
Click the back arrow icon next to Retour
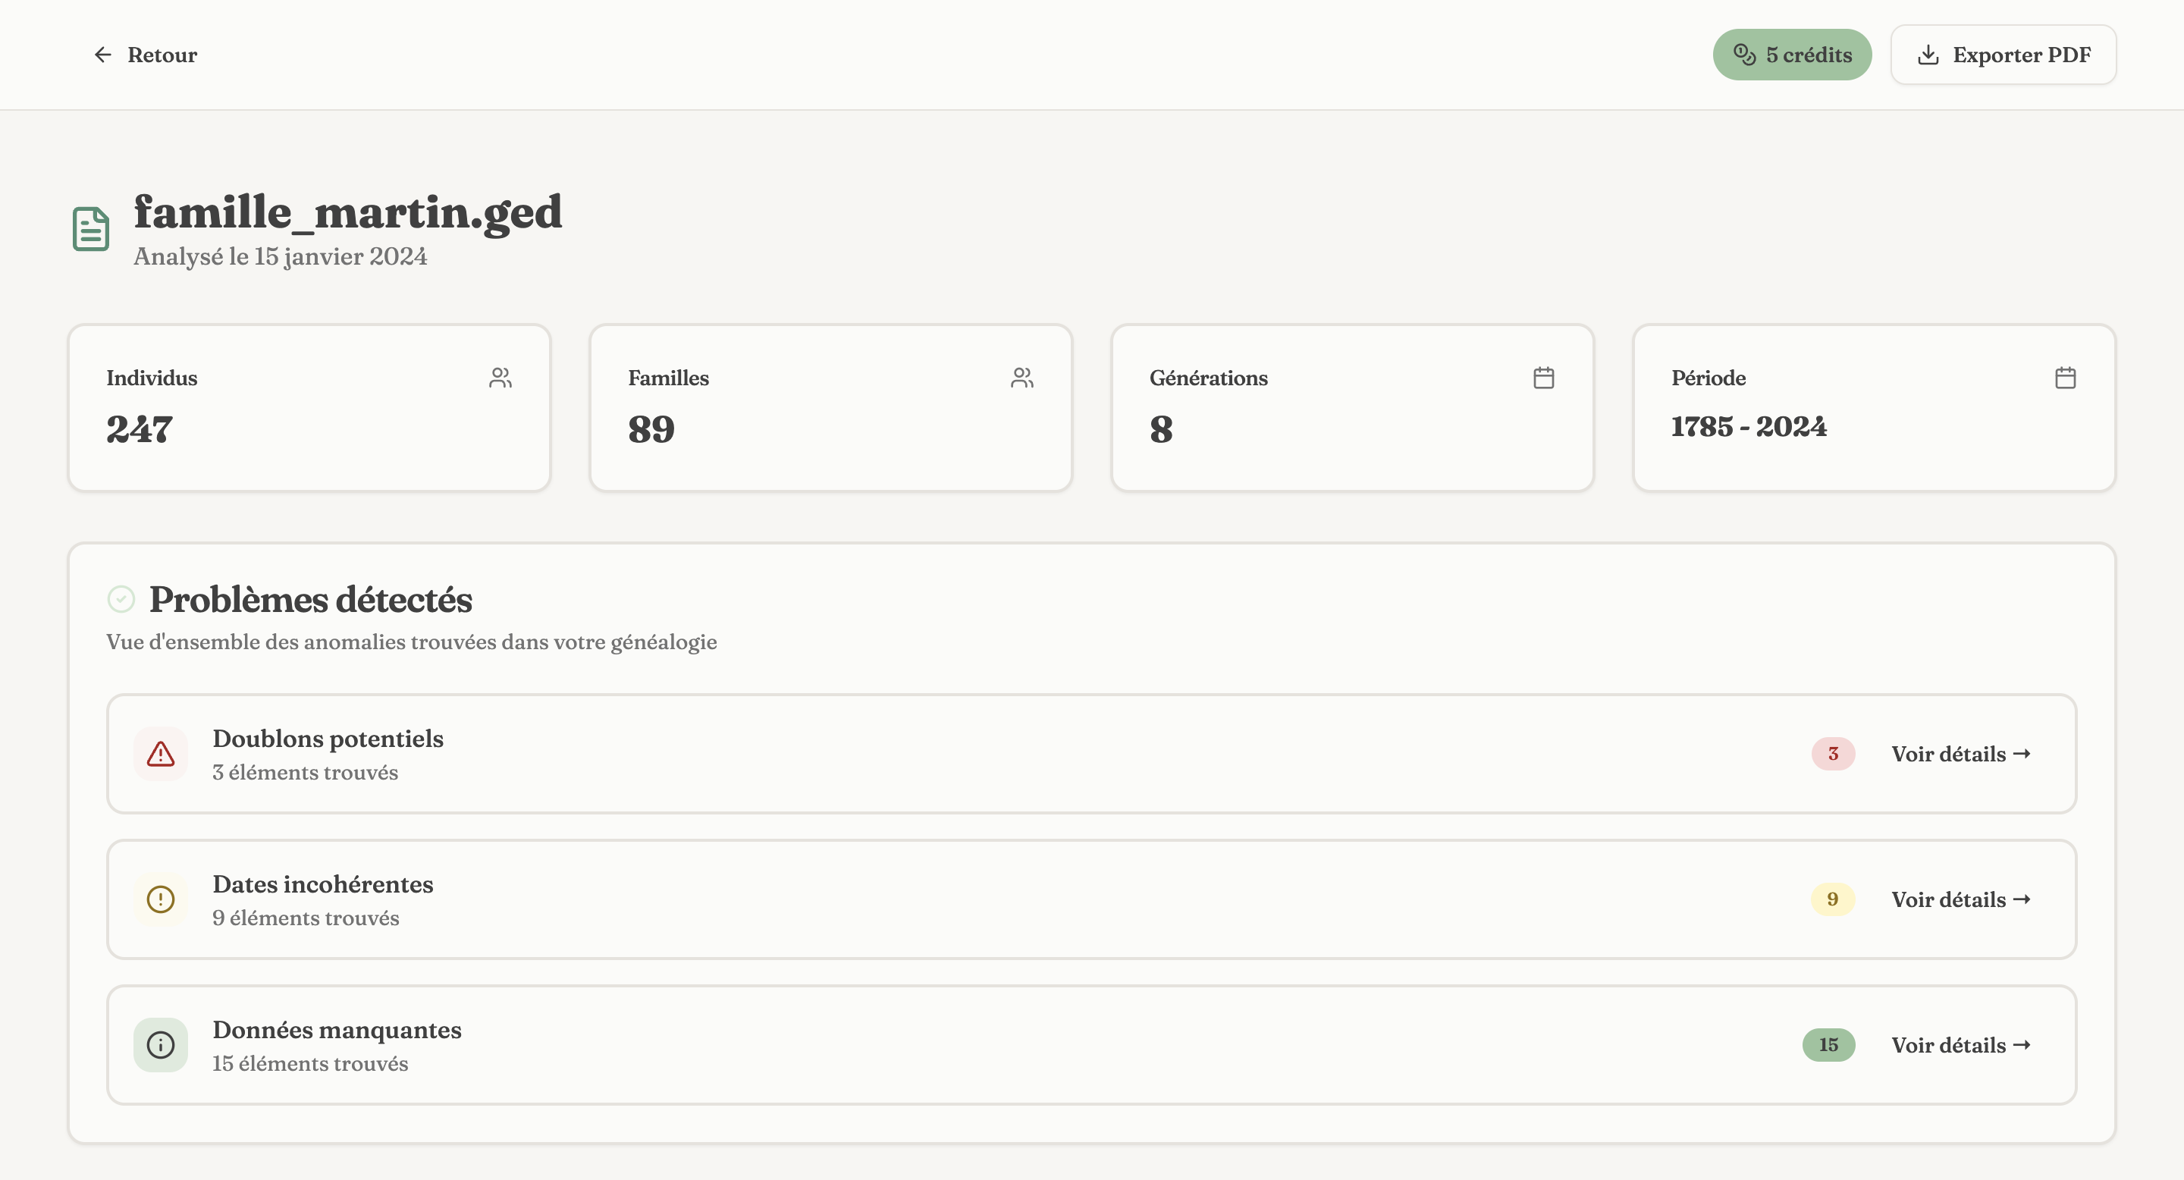pyautogui.click(x=102, y=55)
